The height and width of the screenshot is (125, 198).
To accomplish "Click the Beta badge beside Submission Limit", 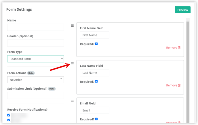I will tap(52, 89).
